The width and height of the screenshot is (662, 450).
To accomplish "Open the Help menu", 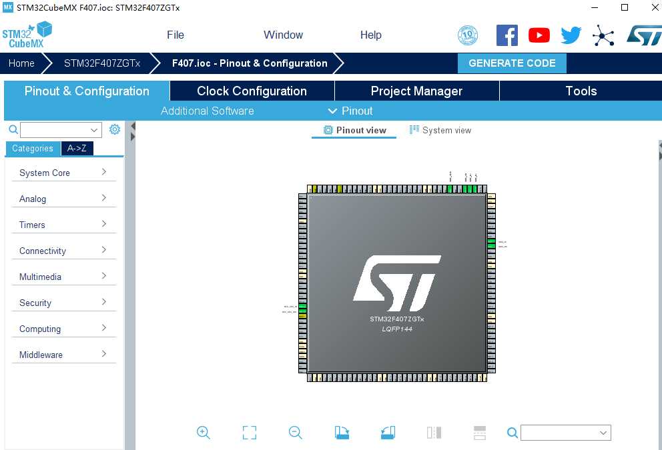I will (370, 35).
